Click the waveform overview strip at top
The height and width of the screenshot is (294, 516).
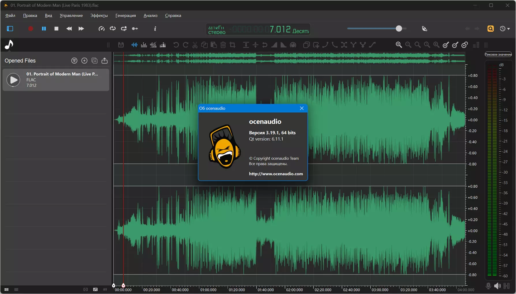(289, 58)
